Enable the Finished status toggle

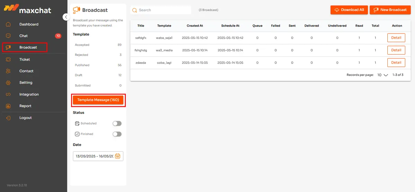point(117,134)
